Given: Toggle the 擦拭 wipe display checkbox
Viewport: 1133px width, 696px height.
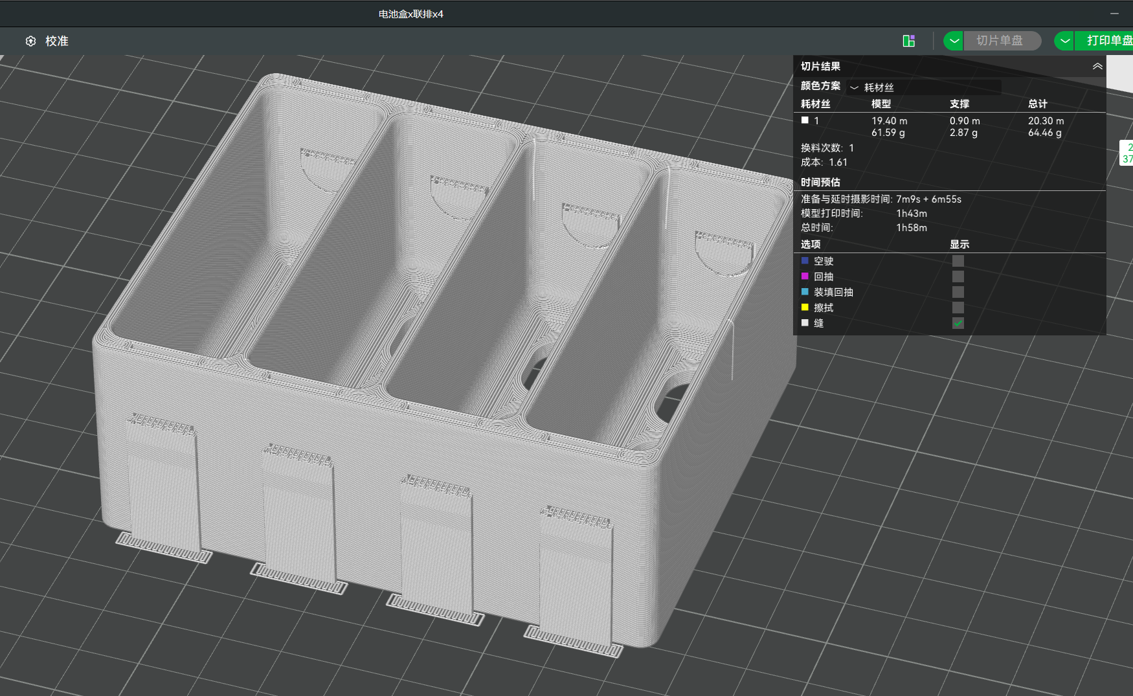Looking at the screenshot, I should 958,308.
